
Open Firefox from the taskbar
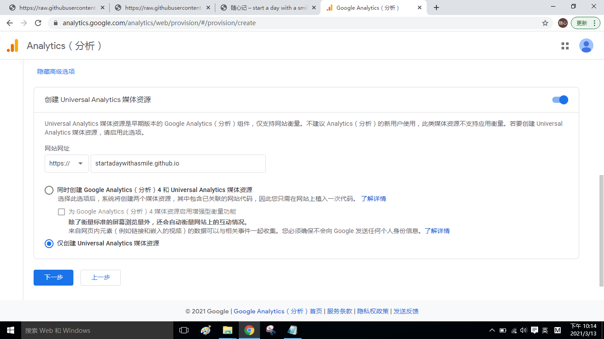206,330
